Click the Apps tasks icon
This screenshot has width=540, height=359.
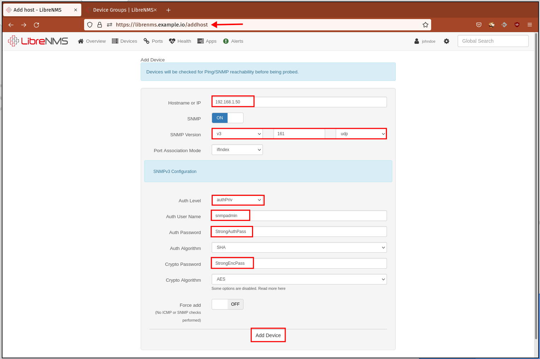200,41
